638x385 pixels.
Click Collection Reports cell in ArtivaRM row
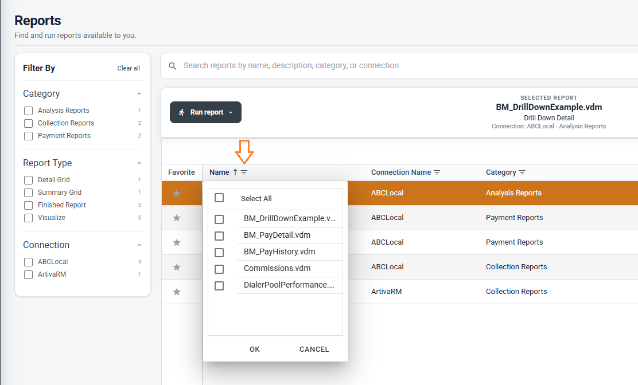pyautogui.click(x=516, y=291)
